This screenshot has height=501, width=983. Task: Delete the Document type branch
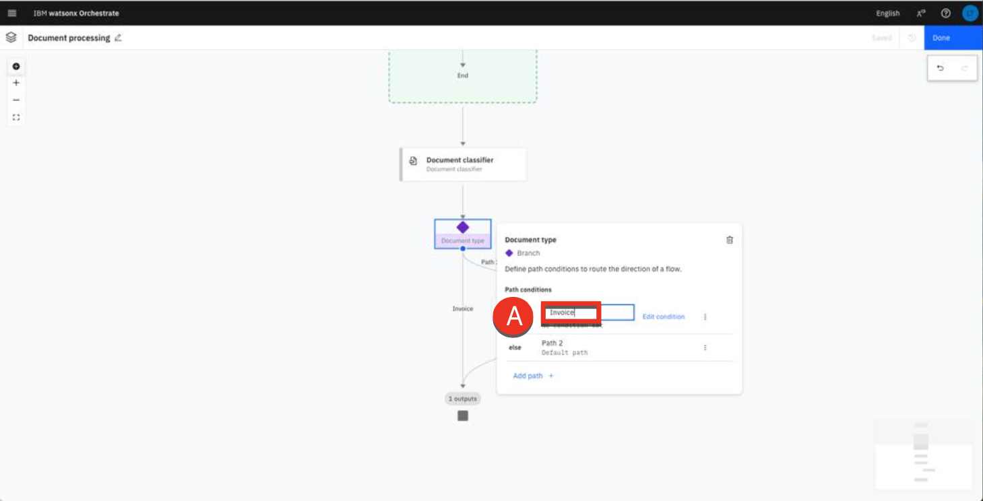(729, 240)
